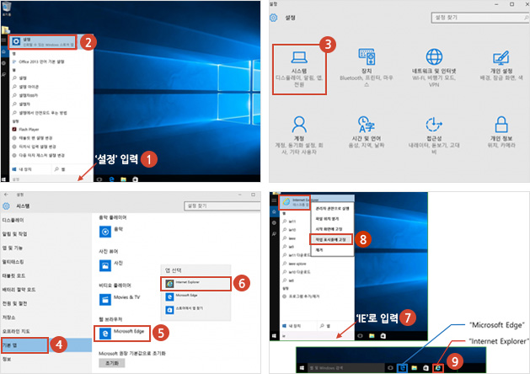
Task: Choose the Store search option in 앱 선택 list
Action: pyautogui.click(x=185, y=309)
